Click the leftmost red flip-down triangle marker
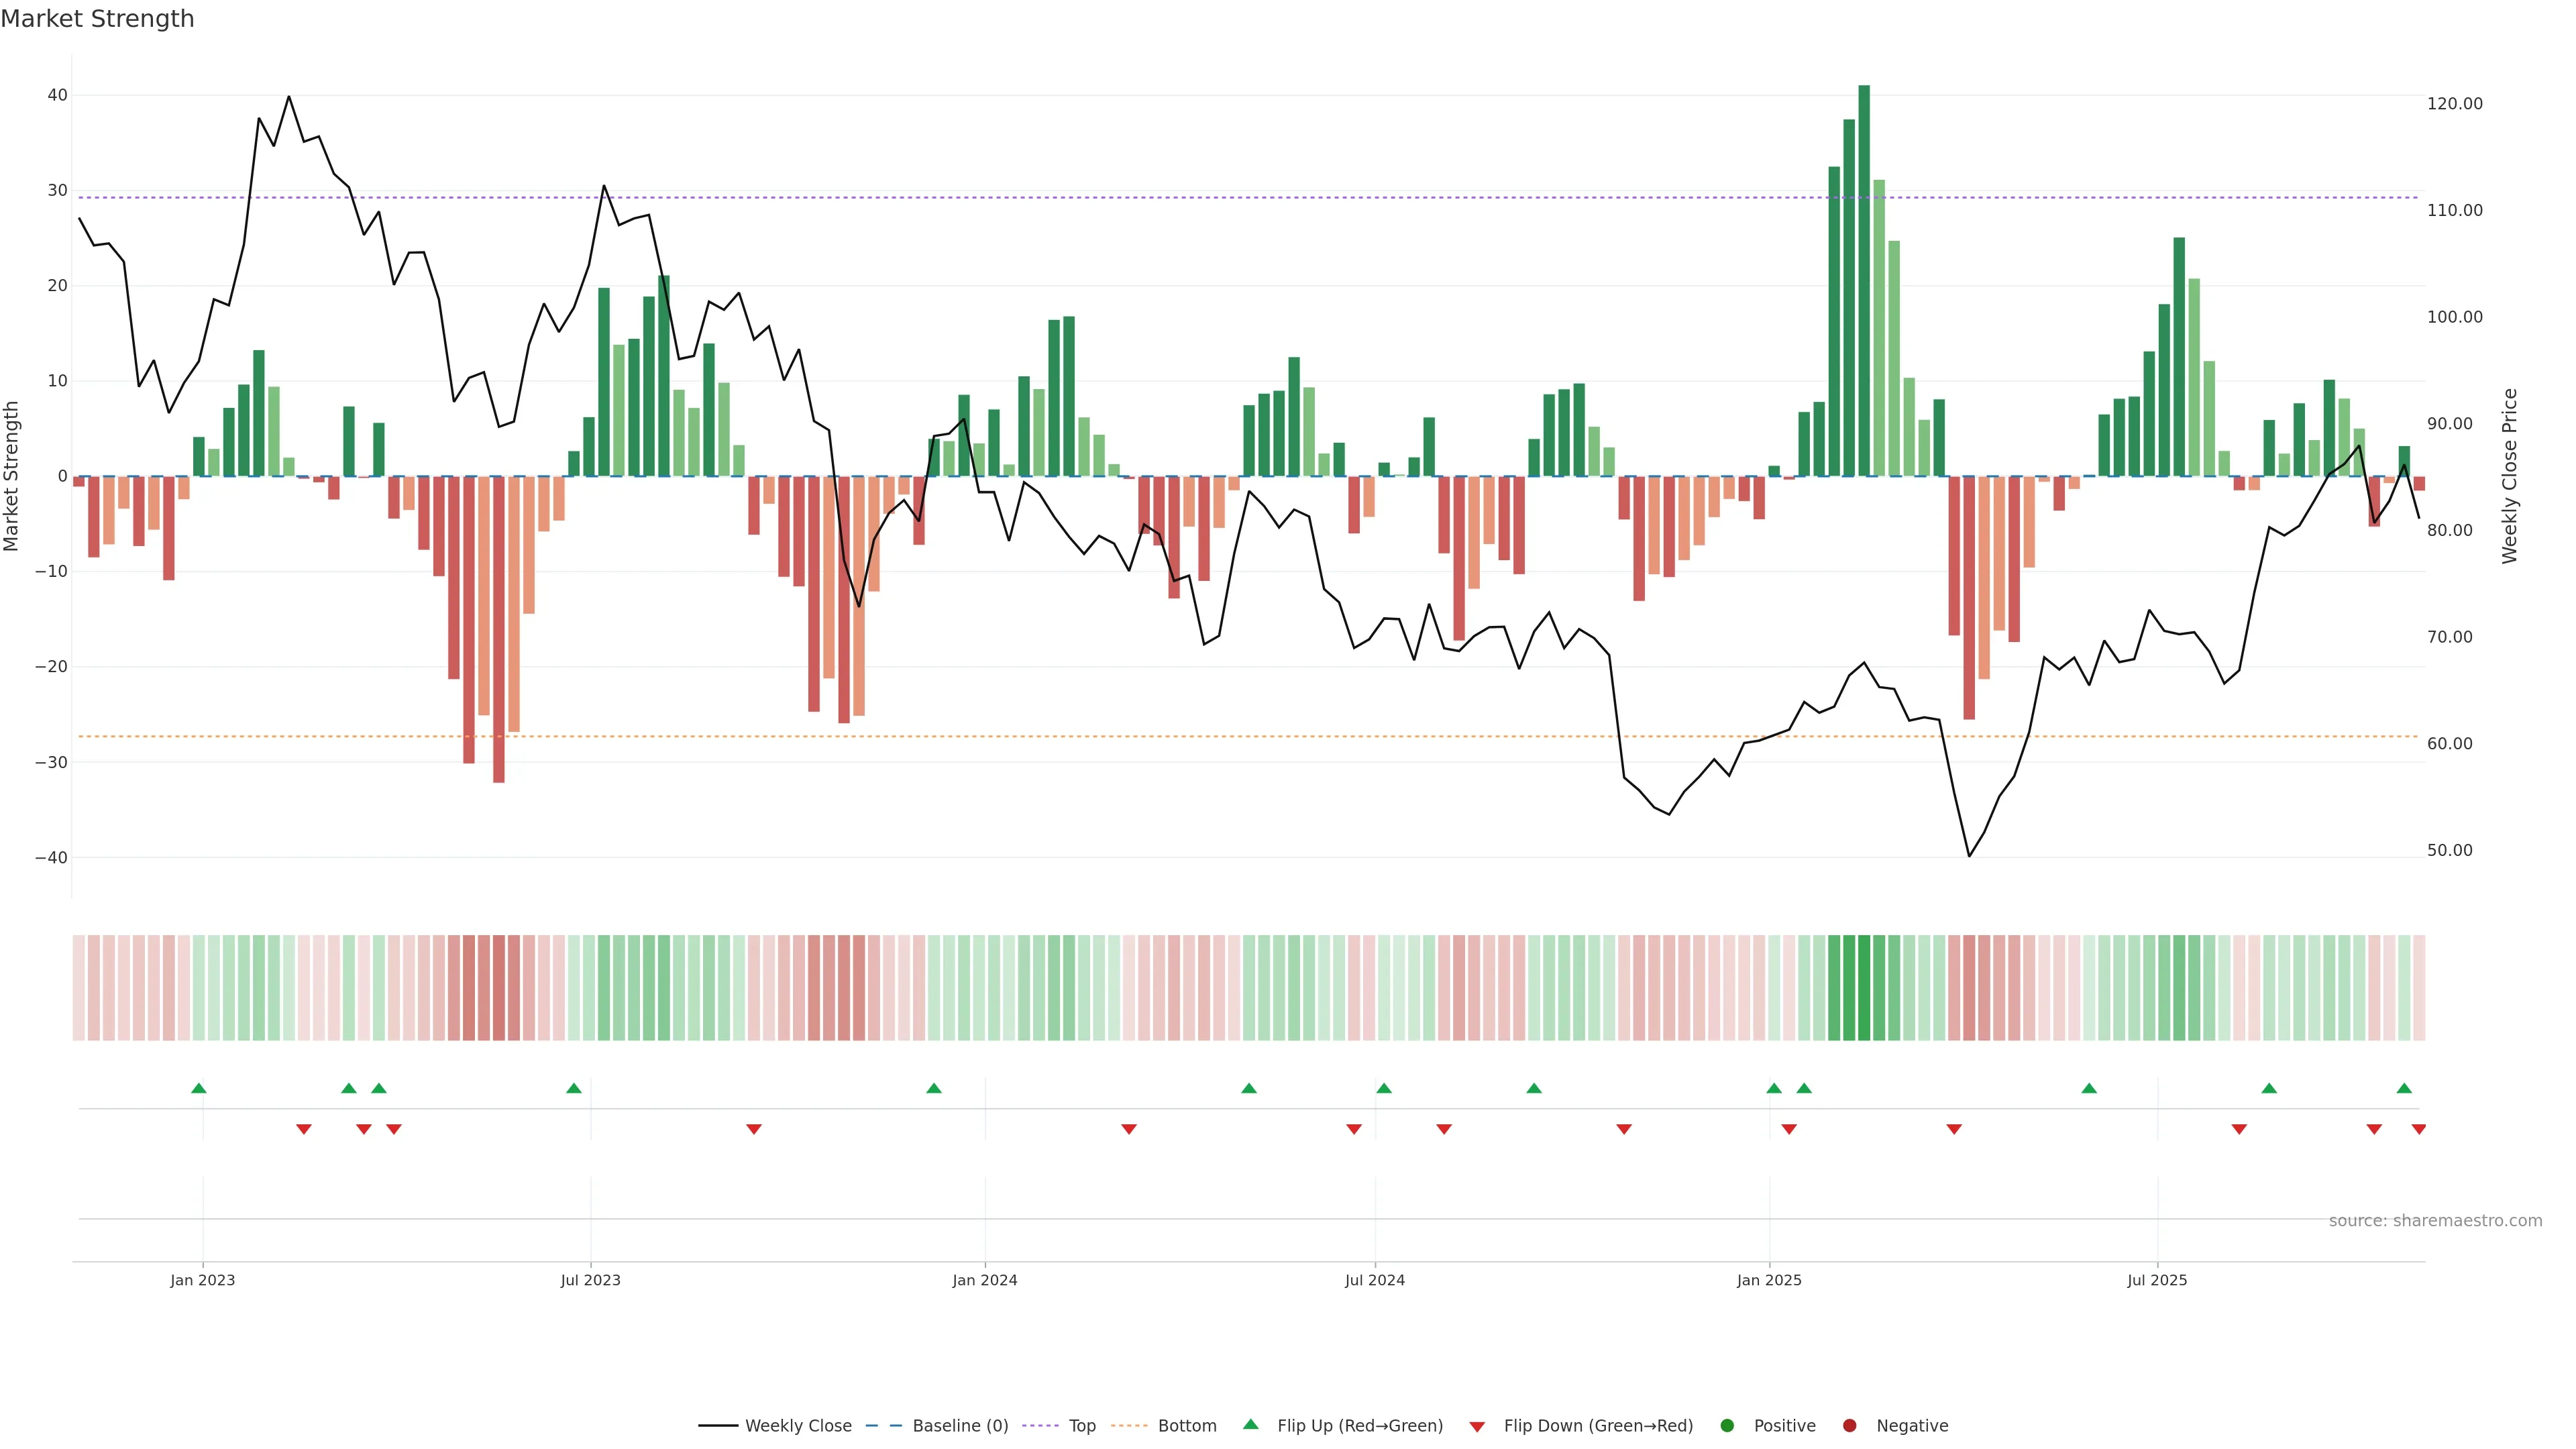The width and height of the screenshot is (2576, 1449). tap(304, 1129)
